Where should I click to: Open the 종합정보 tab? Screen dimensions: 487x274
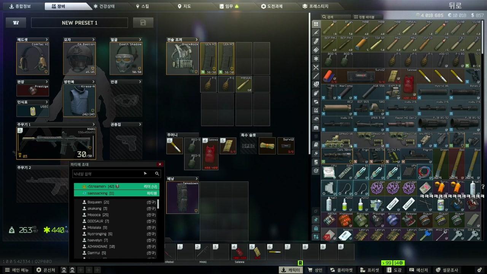click(x=20, y=6)
